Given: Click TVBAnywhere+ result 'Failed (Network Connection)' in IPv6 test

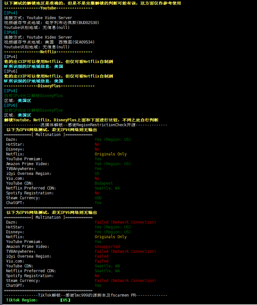Looking at the screenshot, I should (x=125, y=251).
